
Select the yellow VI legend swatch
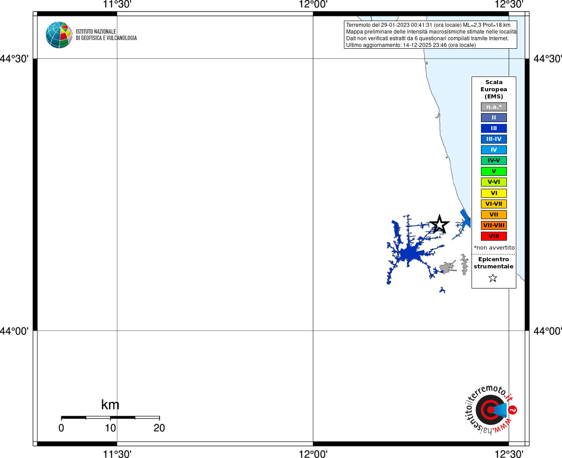click(494, 193)
